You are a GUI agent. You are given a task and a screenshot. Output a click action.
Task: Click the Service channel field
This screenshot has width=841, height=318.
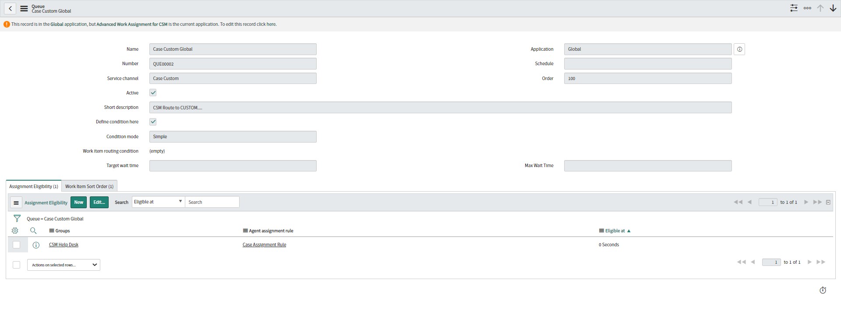(233, 79)
